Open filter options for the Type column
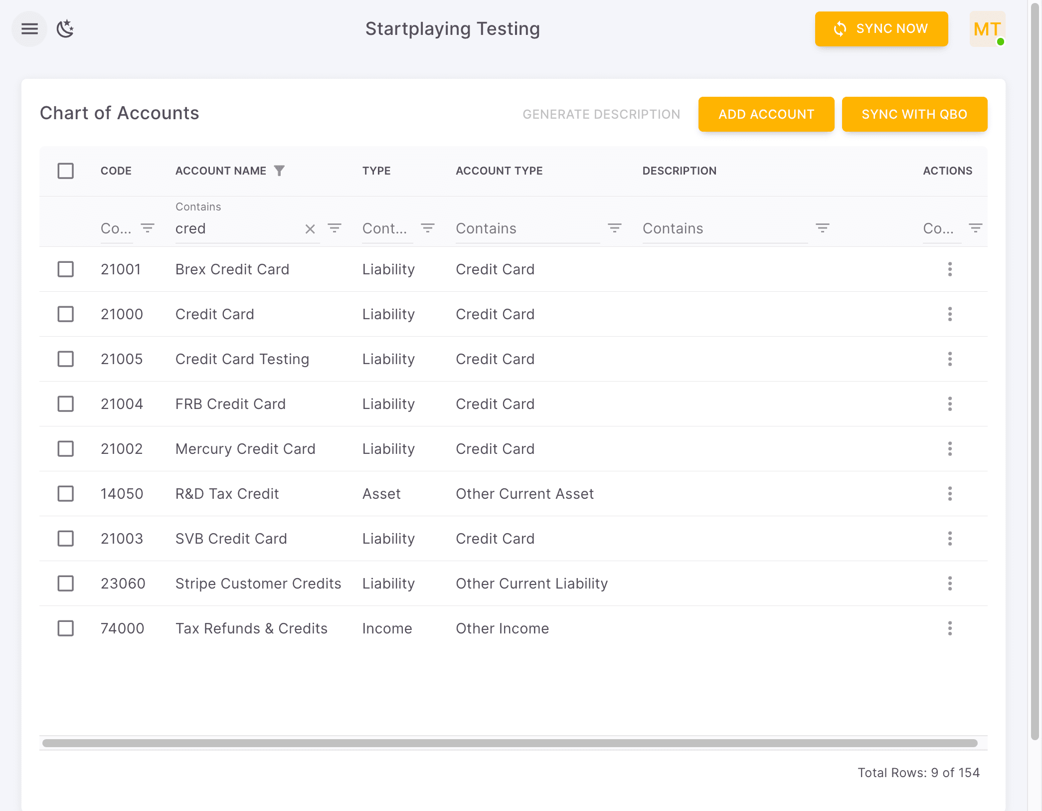This screenshot has height=811, width=1042. coord(428,228)
